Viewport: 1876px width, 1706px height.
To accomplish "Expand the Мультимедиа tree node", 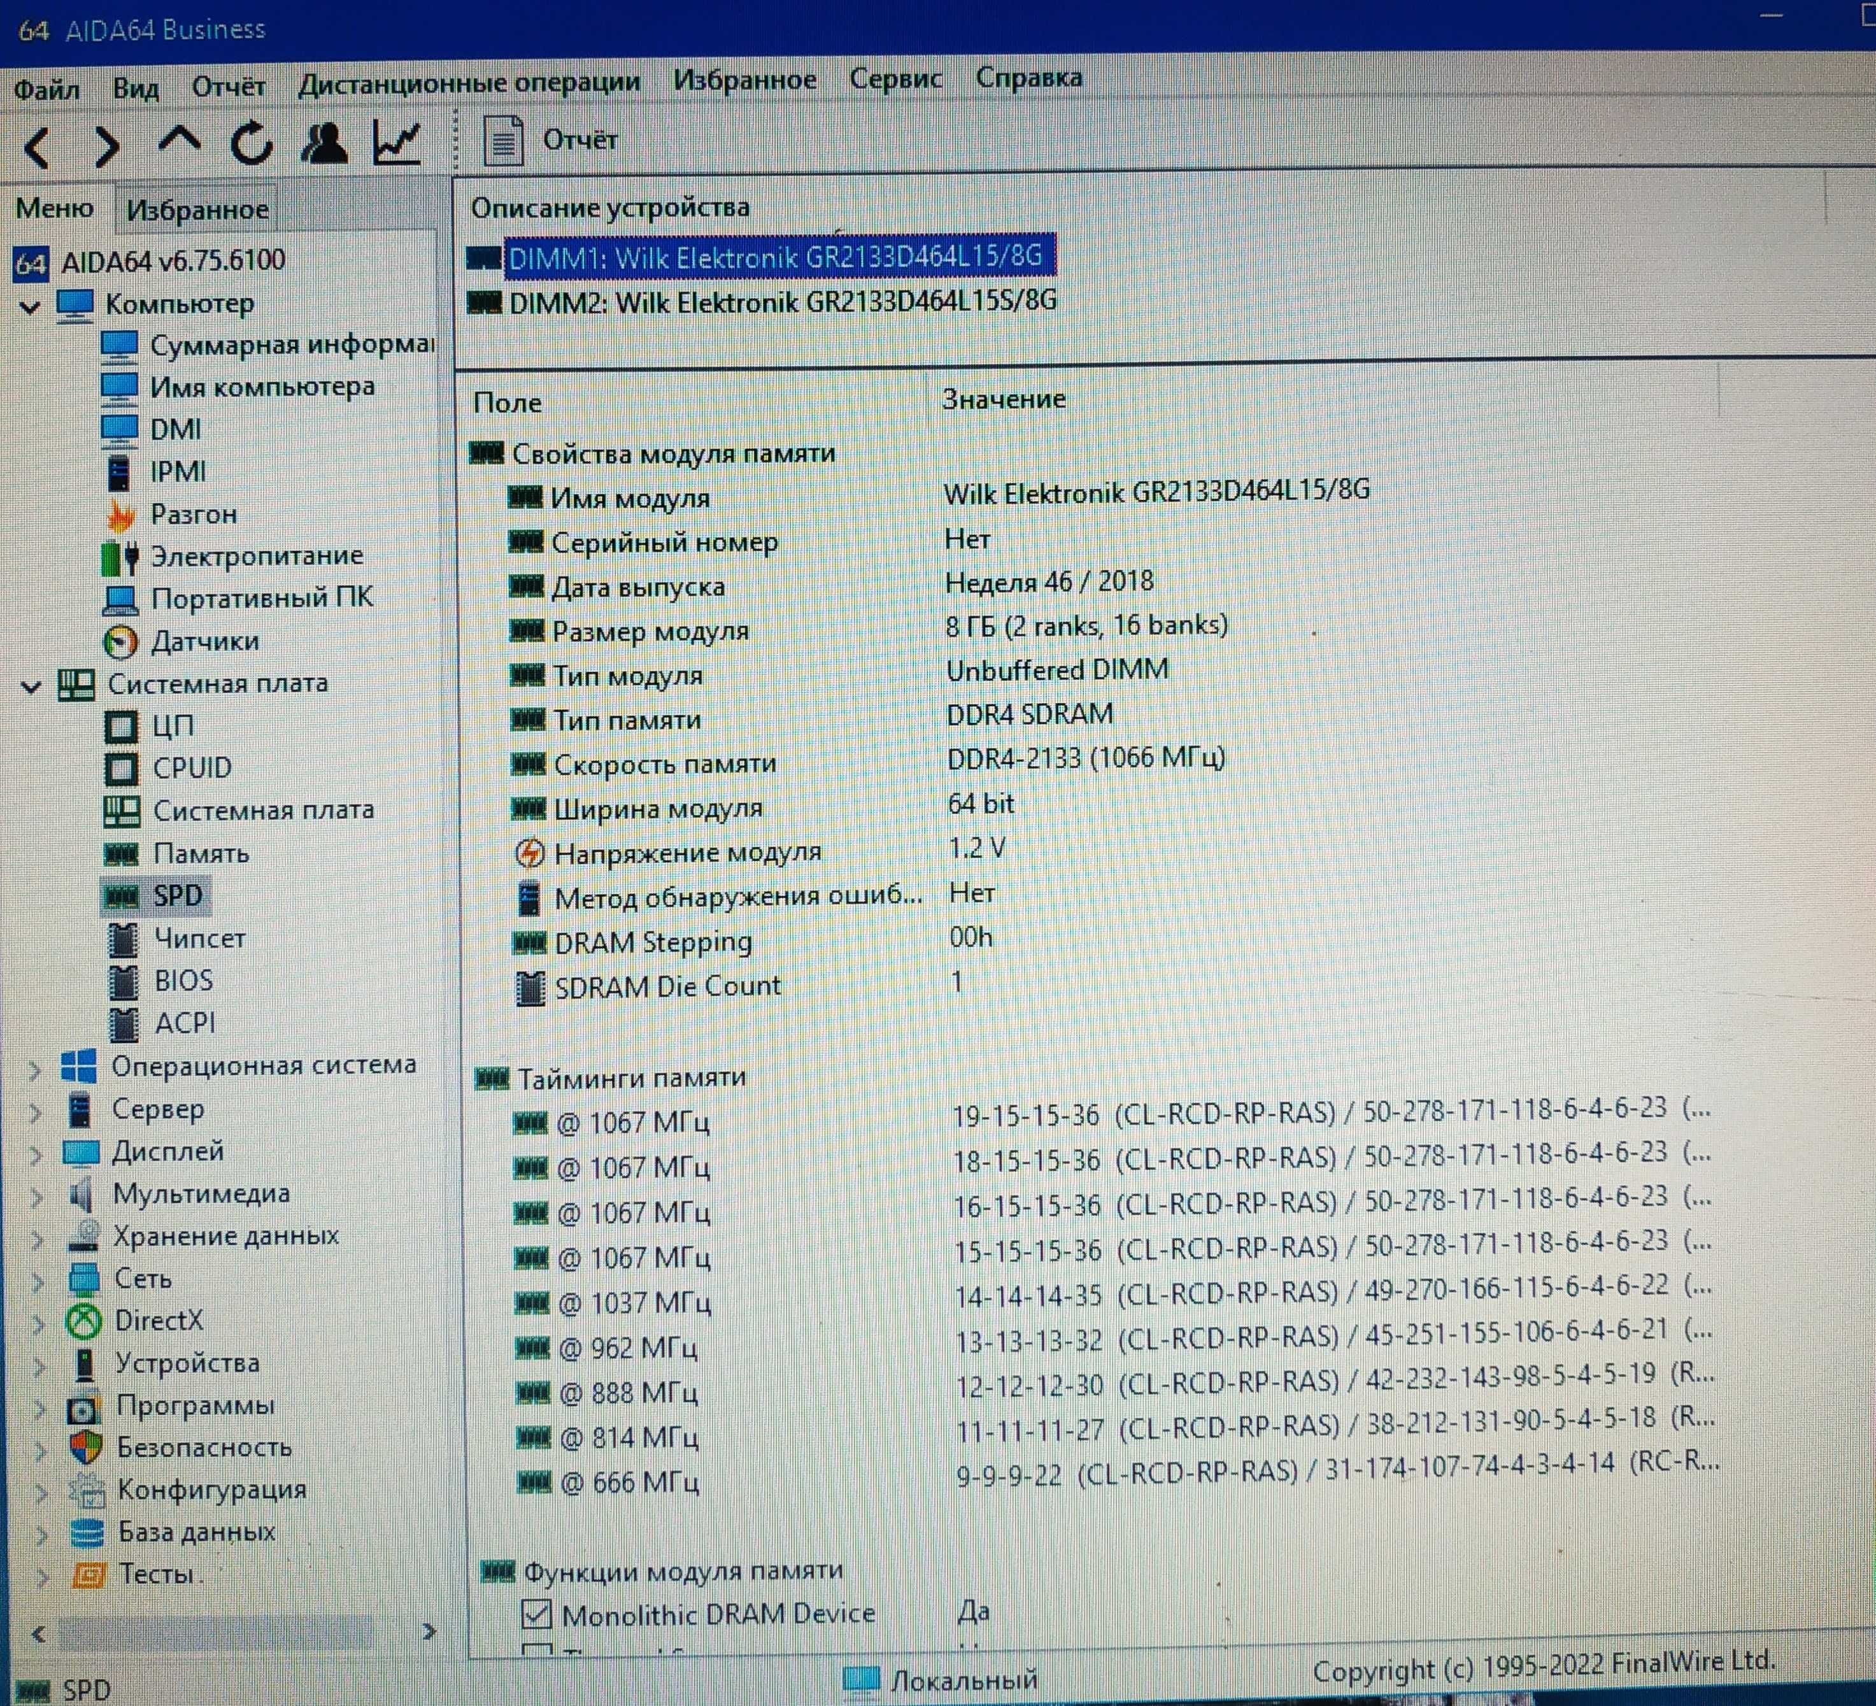I will (36, 1197).
